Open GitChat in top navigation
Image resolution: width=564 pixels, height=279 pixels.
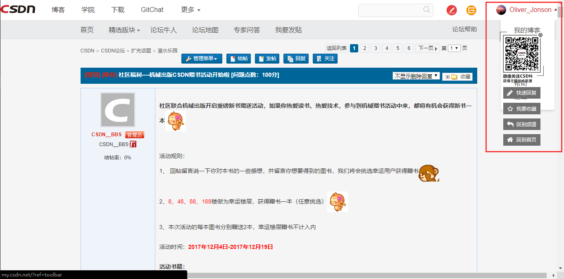[x=152, y=9]
